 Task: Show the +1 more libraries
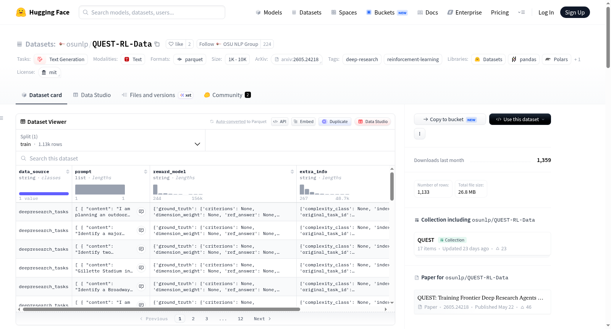[577, 60]
